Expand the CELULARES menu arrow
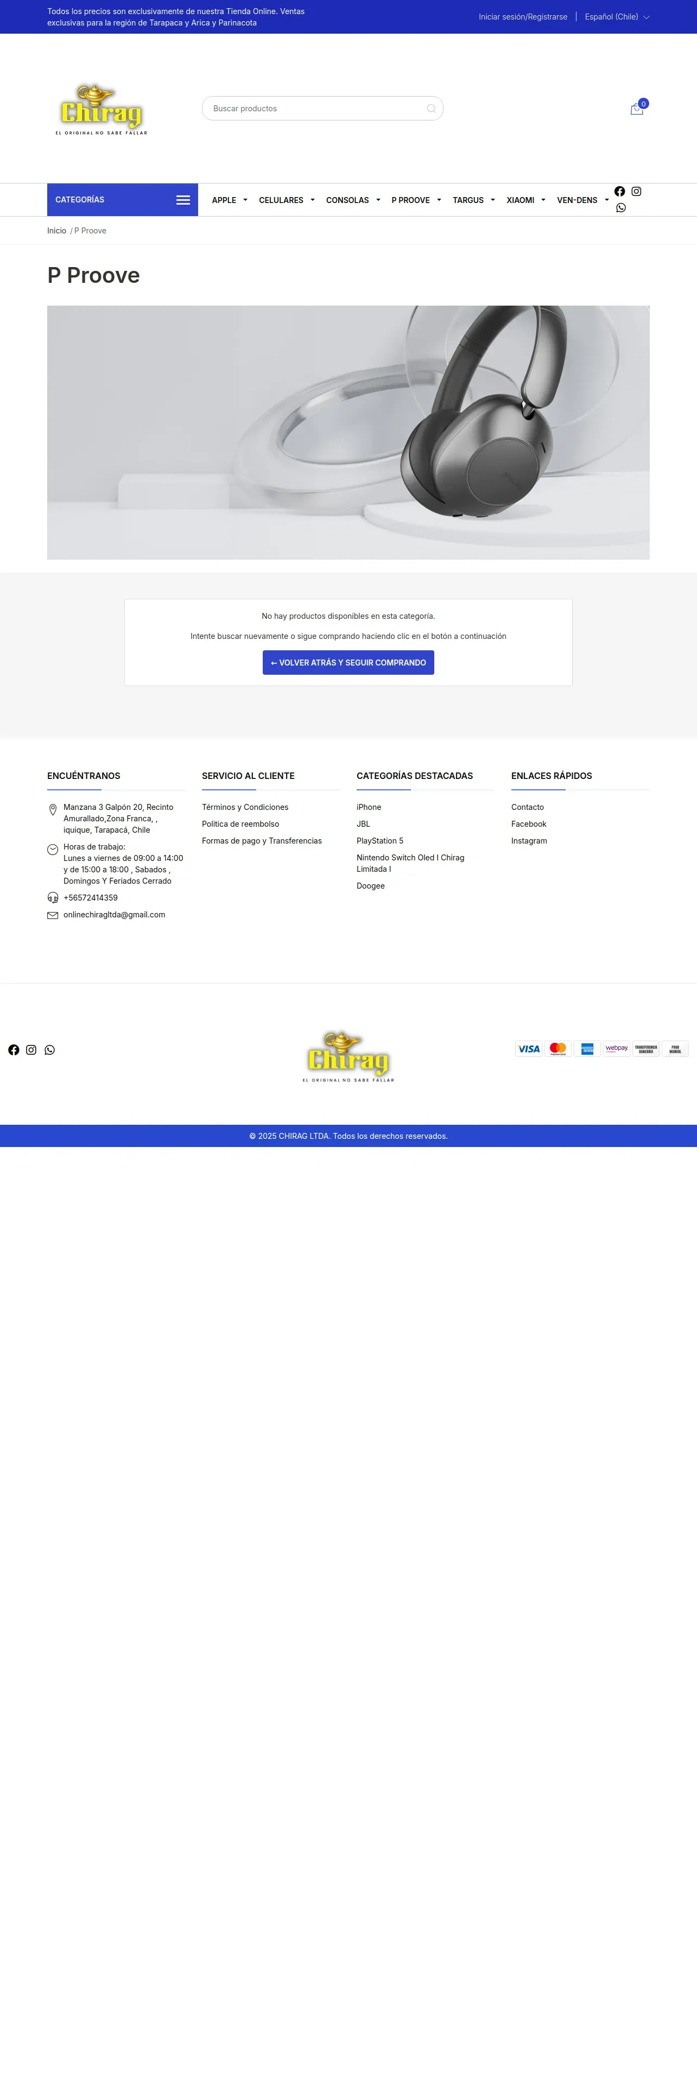Screen dimensions: 697x2091 [x=312, y=200]
